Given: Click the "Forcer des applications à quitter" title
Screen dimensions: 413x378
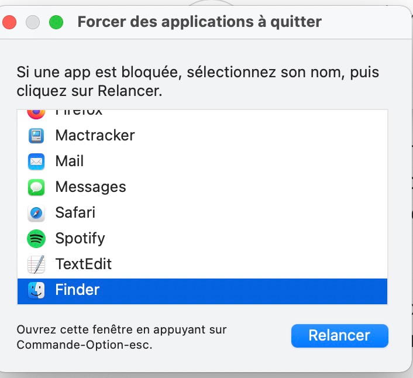Looking at the screenshot, I should 199,22.
